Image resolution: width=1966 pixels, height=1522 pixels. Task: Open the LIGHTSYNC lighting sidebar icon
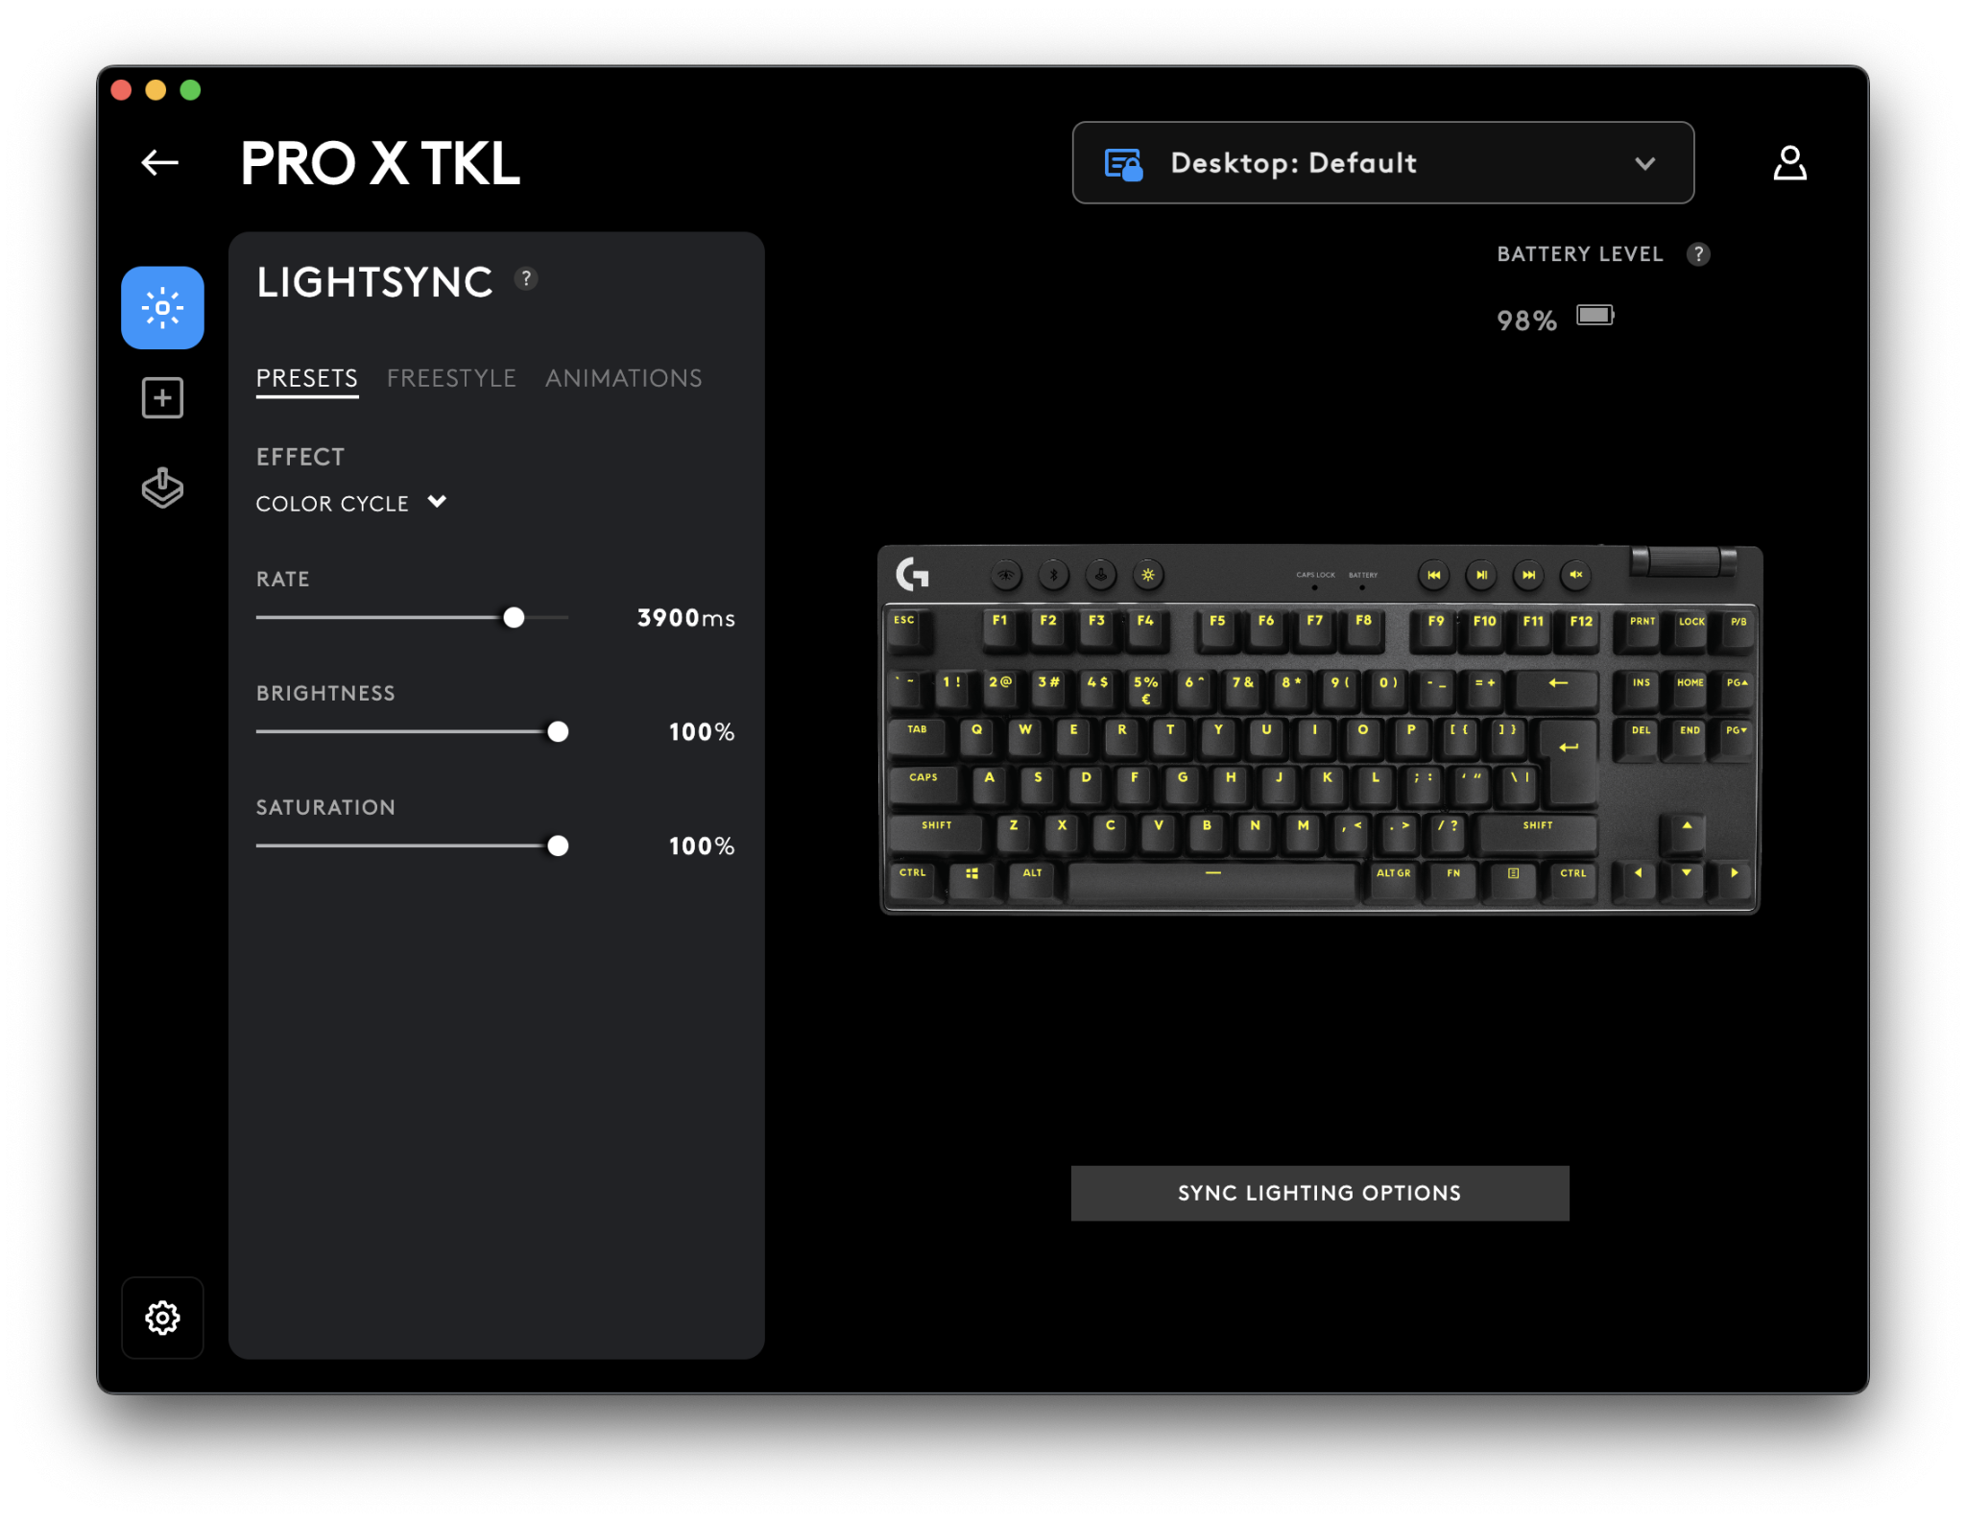pyautogui.click(x=162, y=308)
